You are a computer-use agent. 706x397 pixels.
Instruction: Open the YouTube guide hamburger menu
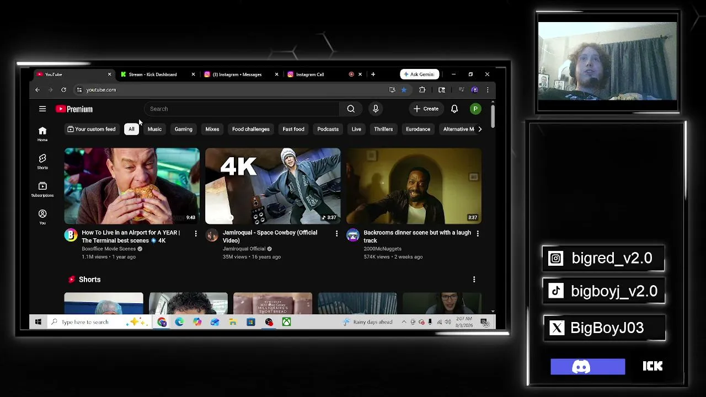[42, 109]
